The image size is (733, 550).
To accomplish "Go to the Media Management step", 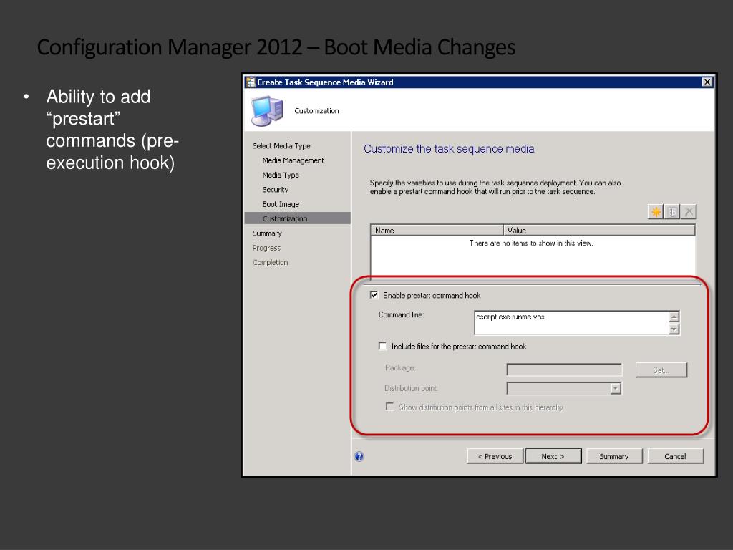I will (x=293, y=160).
